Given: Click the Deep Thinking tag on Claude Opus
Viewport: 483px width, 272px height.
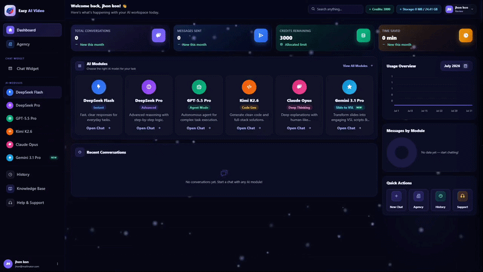Looking at the screenshot, I should click(299, 108).
